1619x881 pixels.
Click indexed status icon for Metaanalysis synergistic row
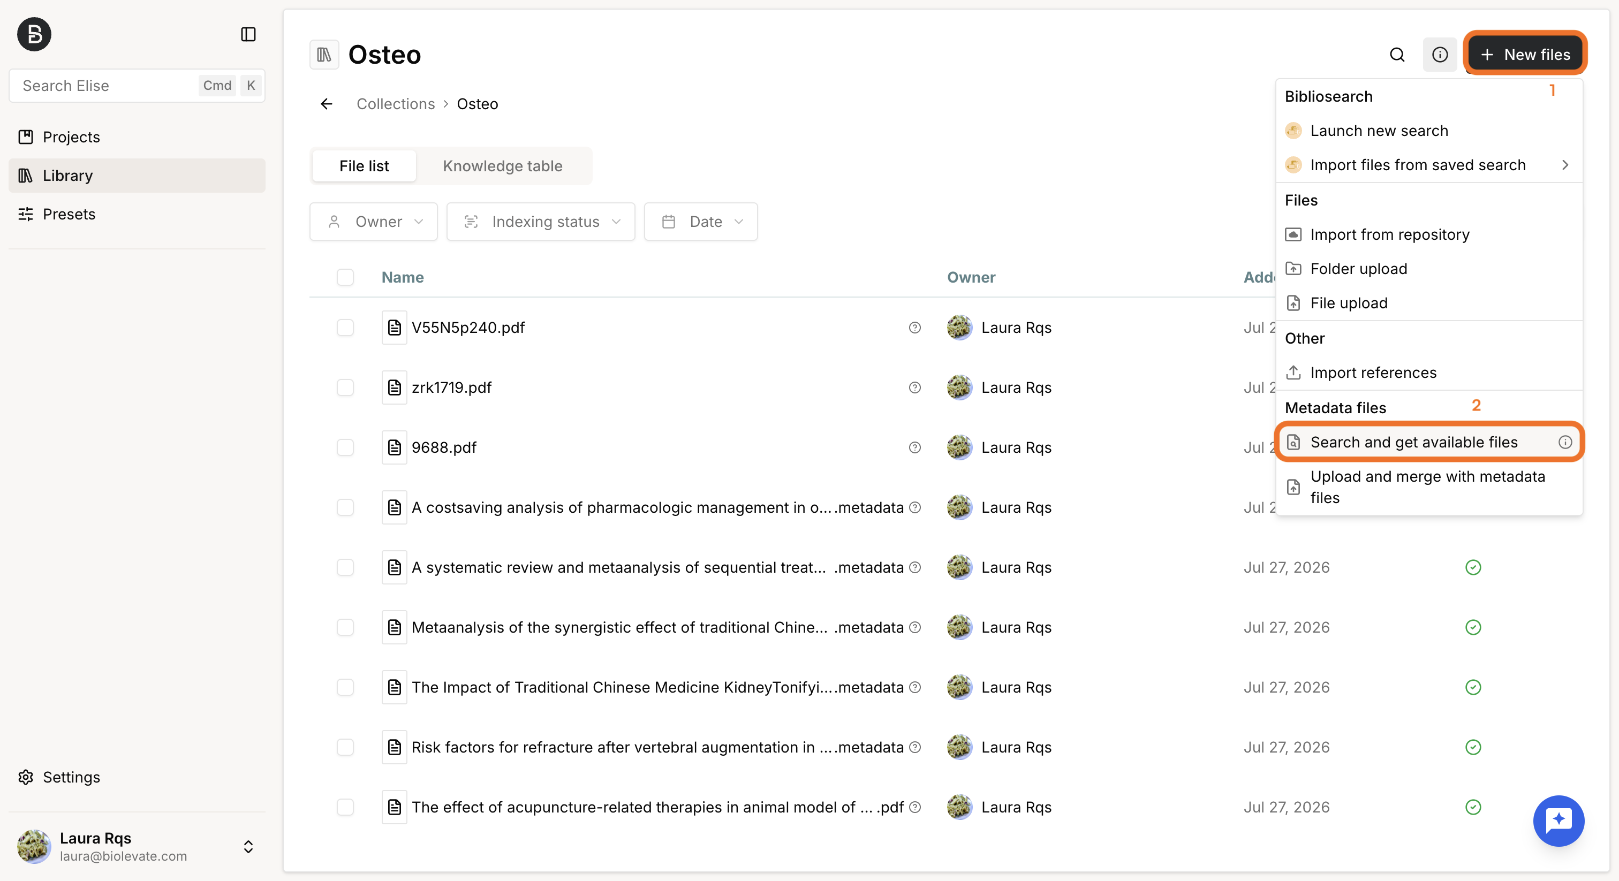click(x=1472, y=627)
